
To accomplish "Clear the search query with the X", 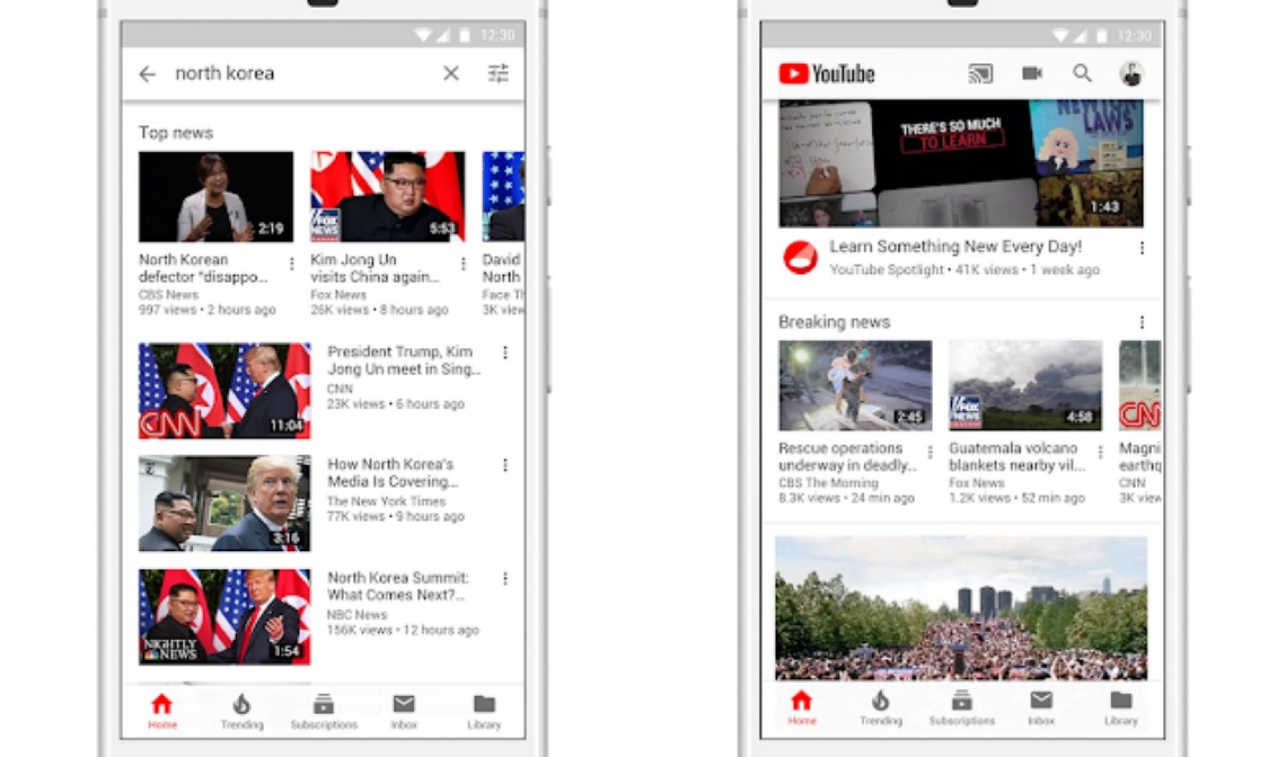I will click(451, 74).
